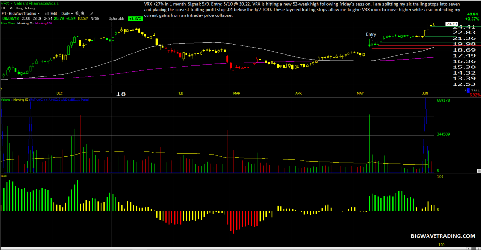This screenshot has height=250, width=481.
Task: Click the Optionable label
Action: (x=116, y=19)
